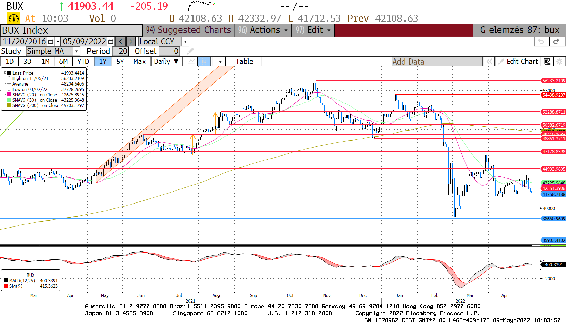Click the 41758.7188 blue level label

point(554,194)
